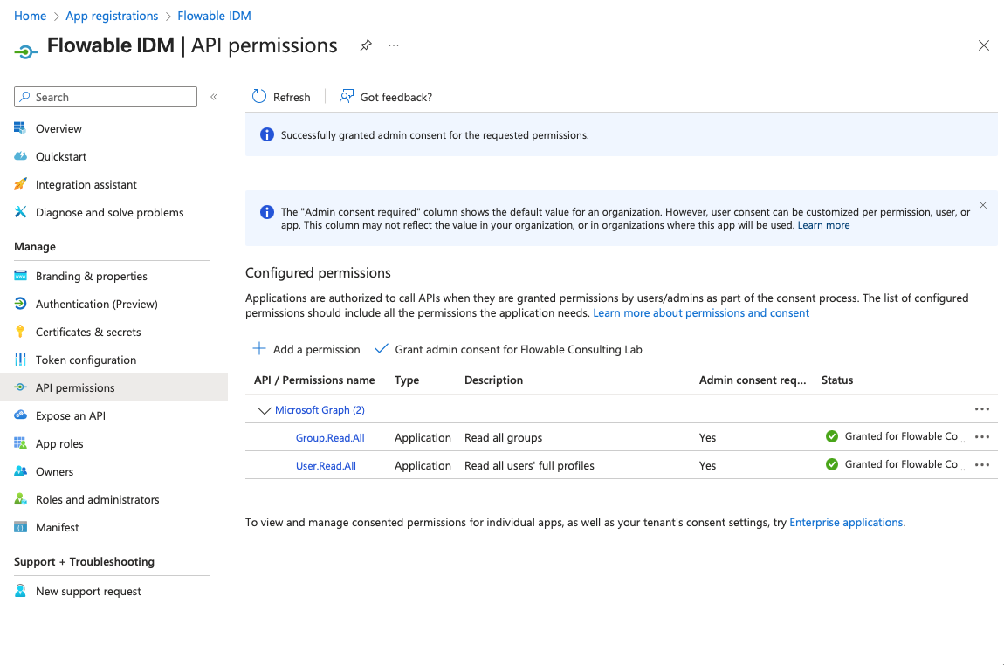Open Certificates & secrets in sidebar
Screen dimensions: 1004x665
[x=87, y=332]
